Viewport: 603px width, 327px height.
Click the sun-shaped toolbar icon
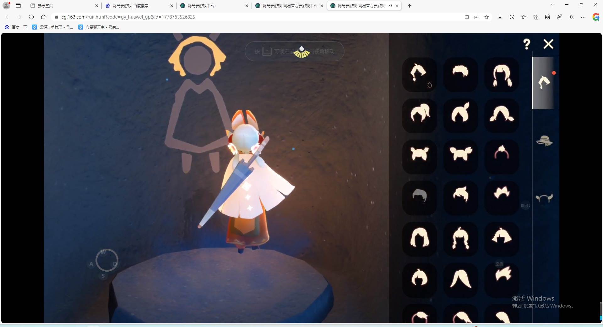[x=572, y=17]
